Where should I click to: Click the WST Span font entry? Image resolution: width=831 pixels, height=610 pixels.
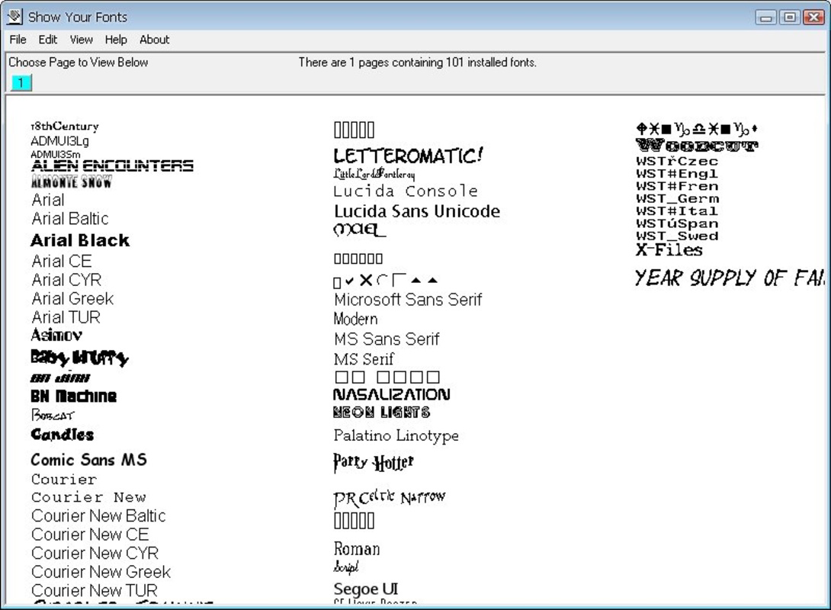(x=677, y=223)
